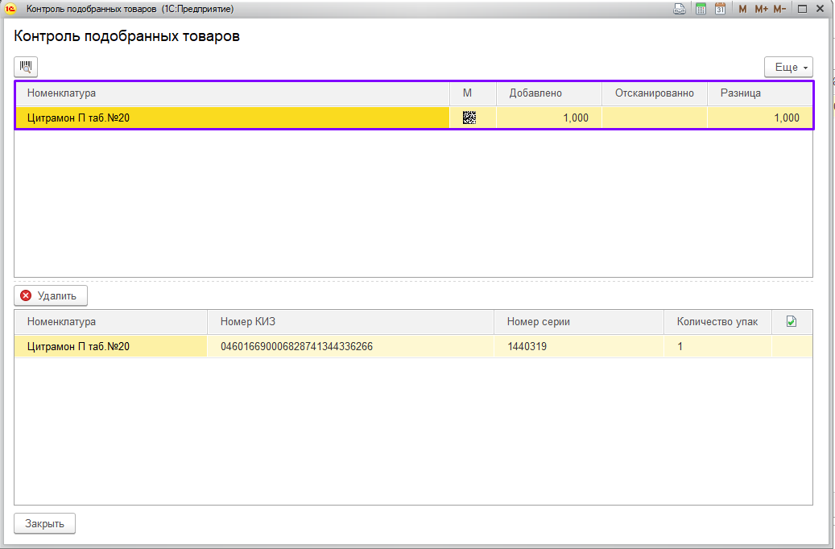The image size is (835, 549).
Task: Open the calculator icon in title bar
Action: [701, 9]
